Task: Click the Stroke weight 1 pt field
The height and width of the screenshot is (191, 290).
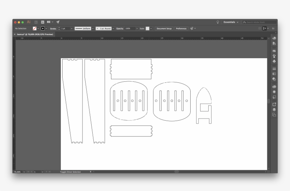Action: [65, 29]
